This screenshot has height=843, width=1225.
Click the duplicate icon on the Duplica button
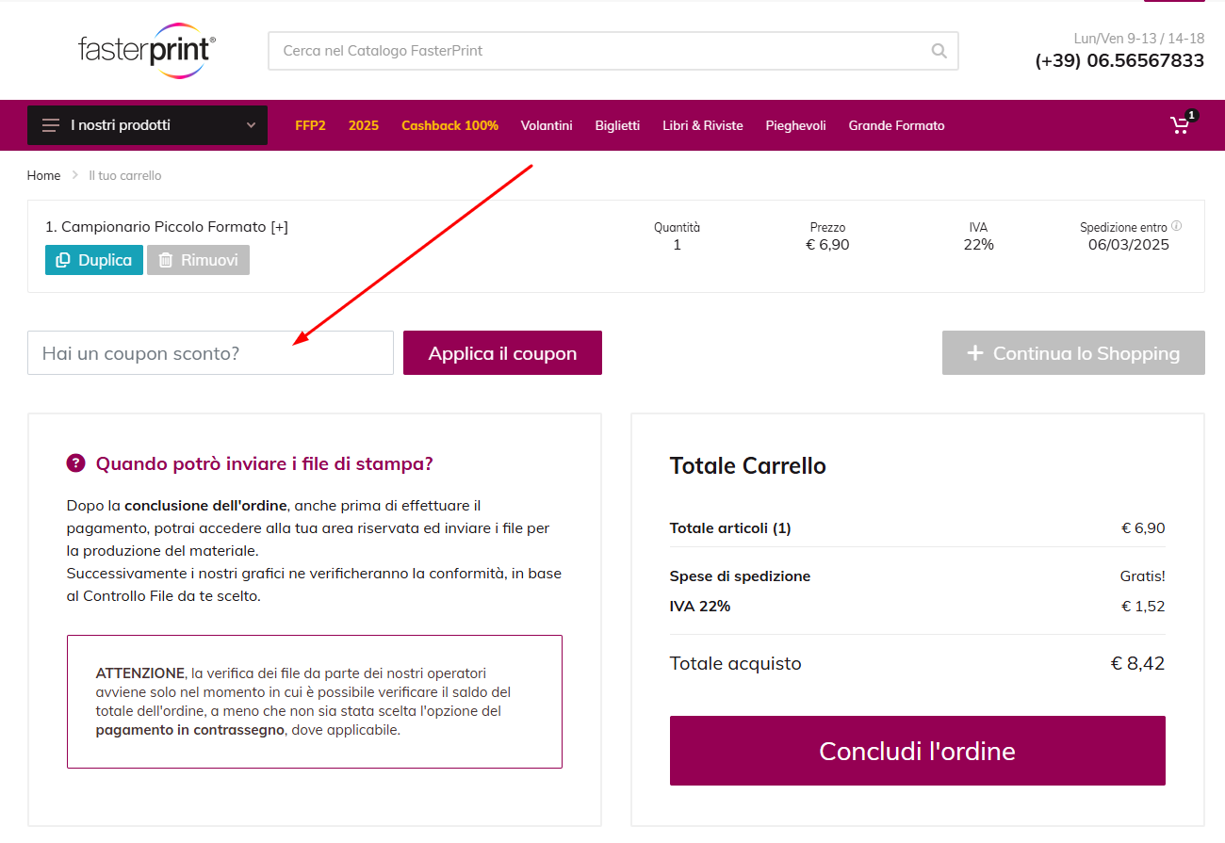pos(62,260)
